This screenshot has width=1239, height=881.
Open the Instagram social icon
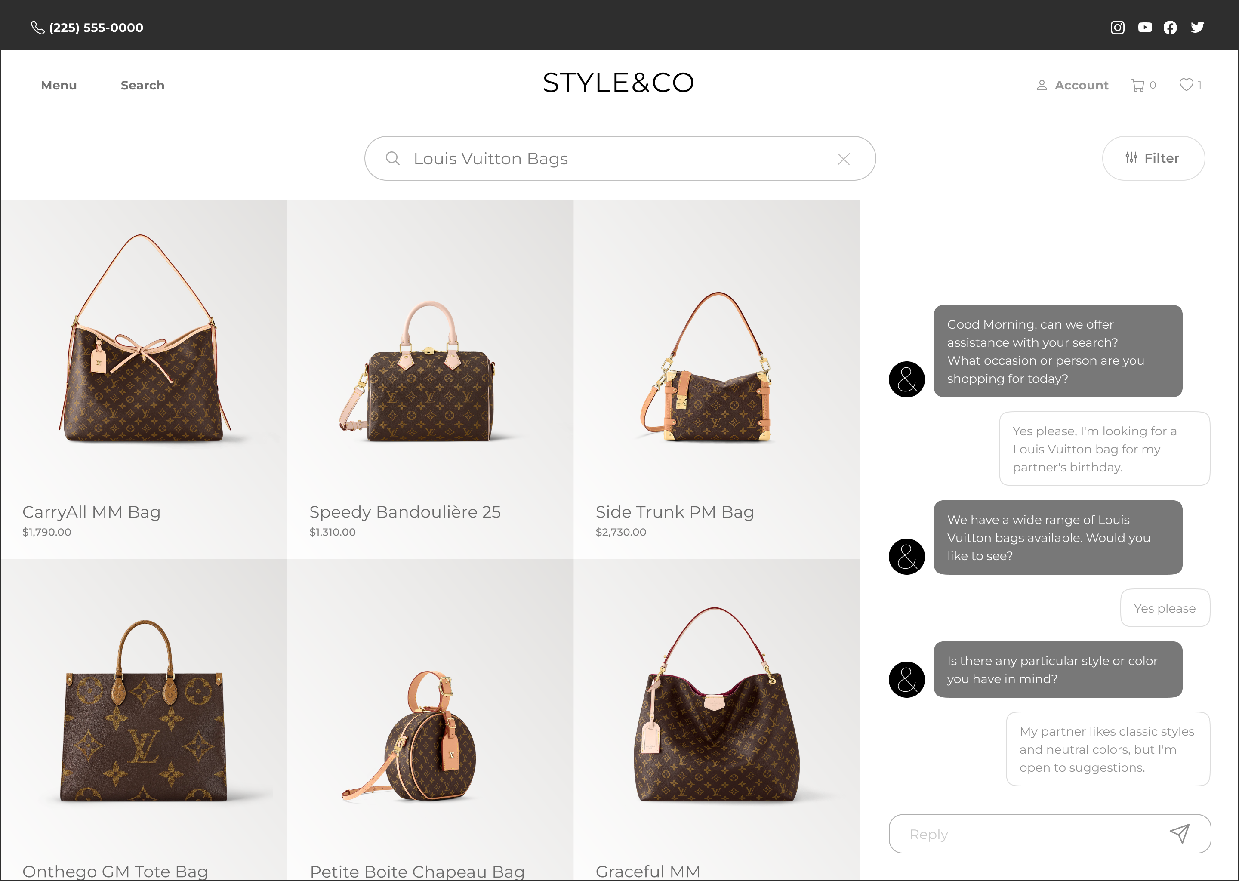point(1117,27)
